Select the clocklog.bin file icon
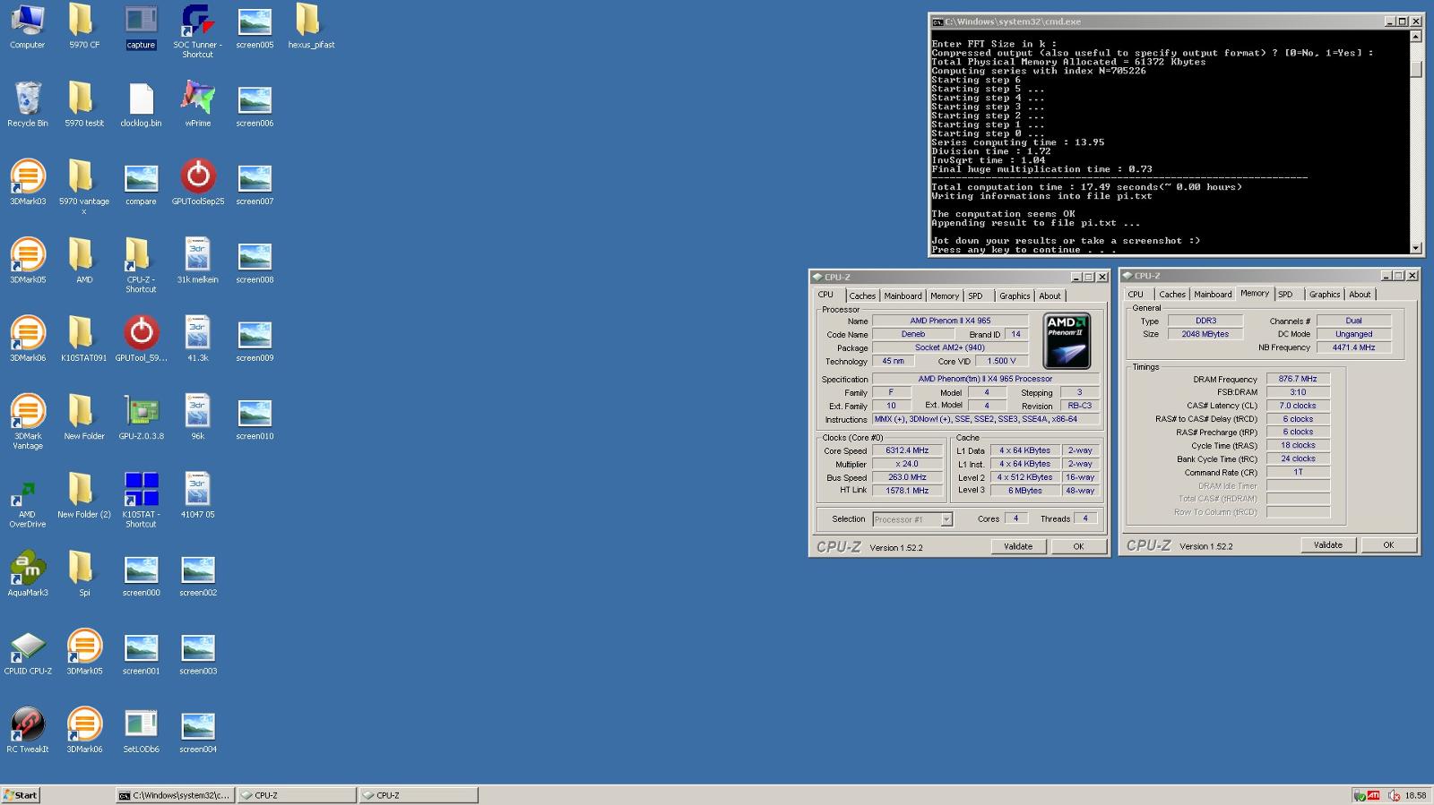Screen dimensions: 1434x805 pyautogui.click(x=141, y=104)
